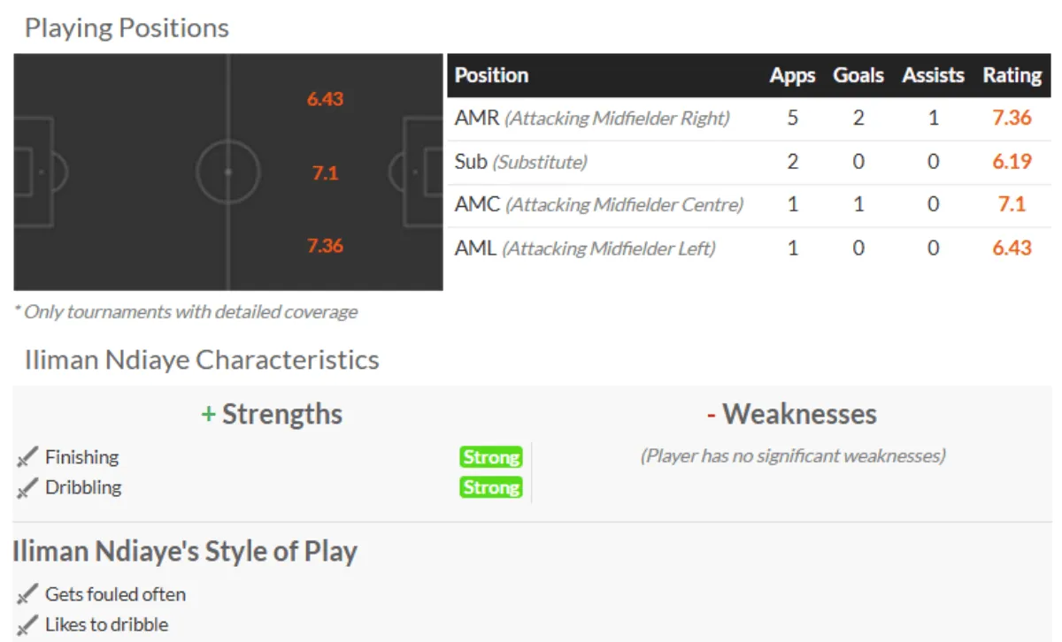Click the sword icon beside Dribbling strength
1062x642 pixels.
[28, 487]
